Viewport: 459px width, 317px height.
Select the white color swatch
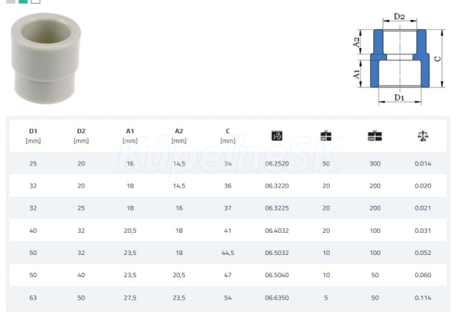pos(35,2)
